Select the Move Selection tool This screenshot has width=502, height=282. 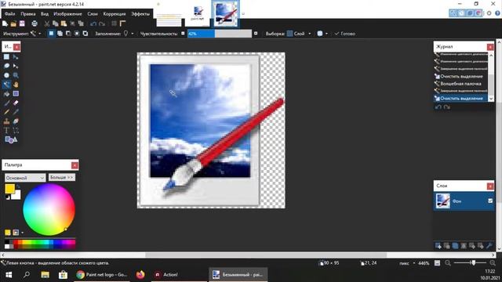[16, 66]
